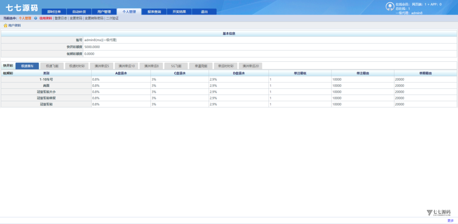Switch to the 极速飞艇 game tab

click(x=52, y=66)
